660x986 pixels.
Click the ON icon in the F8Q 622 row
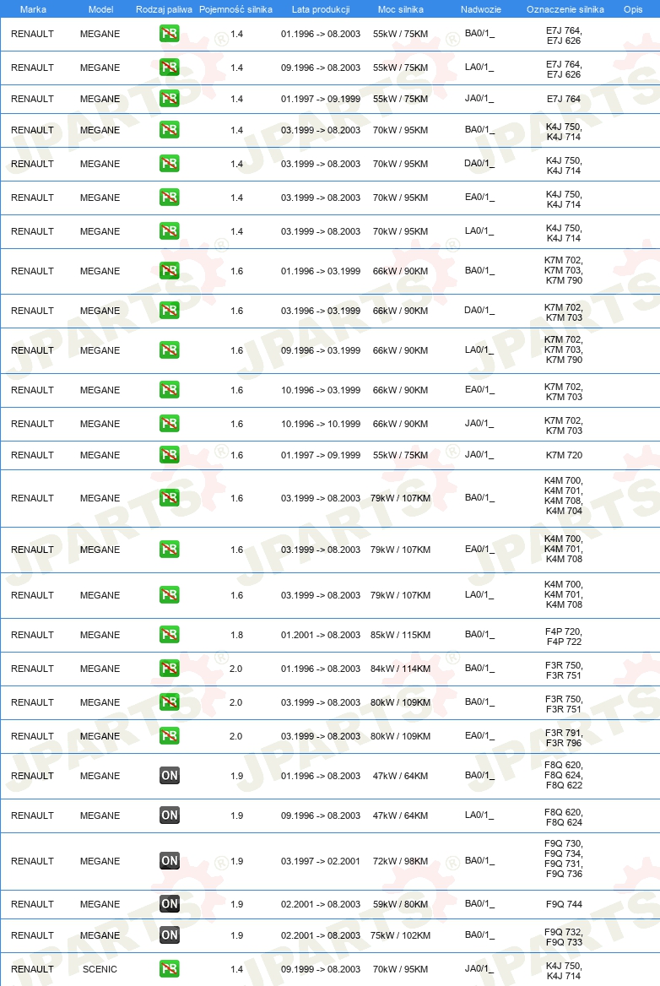tap(169, 775)
